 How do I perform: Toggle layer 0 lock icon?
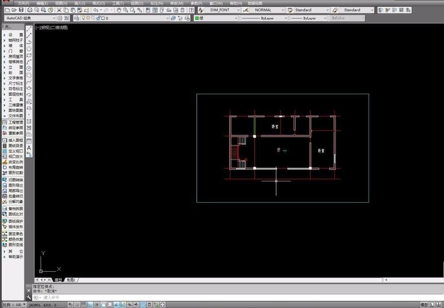(x=98, y=18)
